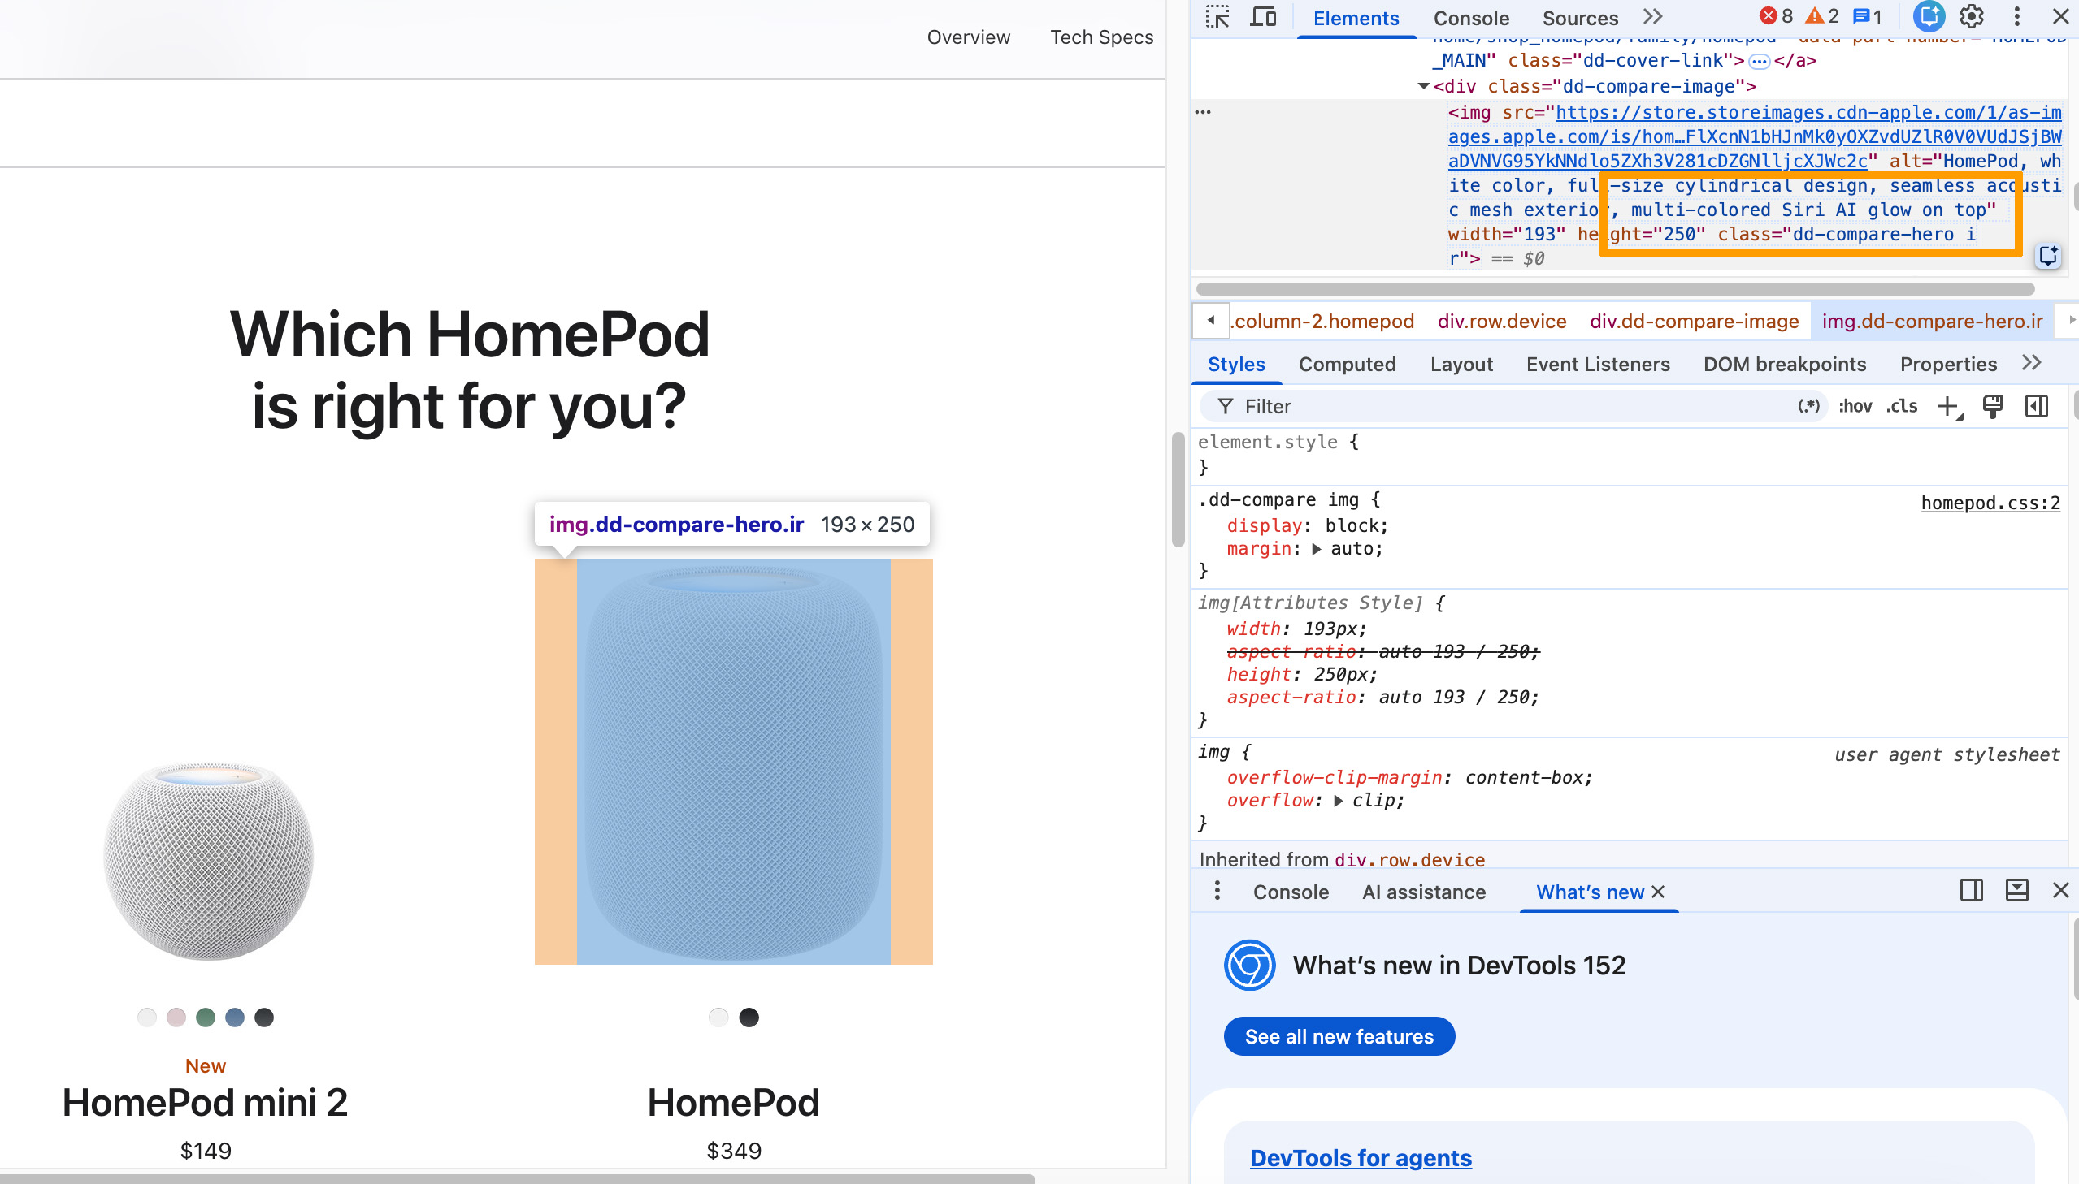Open the store image src URL link
The width and height of the screenshot is (2079, 1184).
coord(1755,136)
